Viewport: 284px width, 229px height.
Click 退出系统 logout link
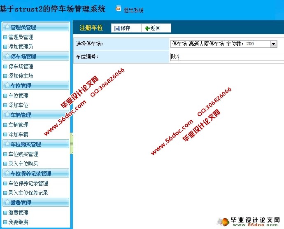pyautogui.click(x=133, y=10)
